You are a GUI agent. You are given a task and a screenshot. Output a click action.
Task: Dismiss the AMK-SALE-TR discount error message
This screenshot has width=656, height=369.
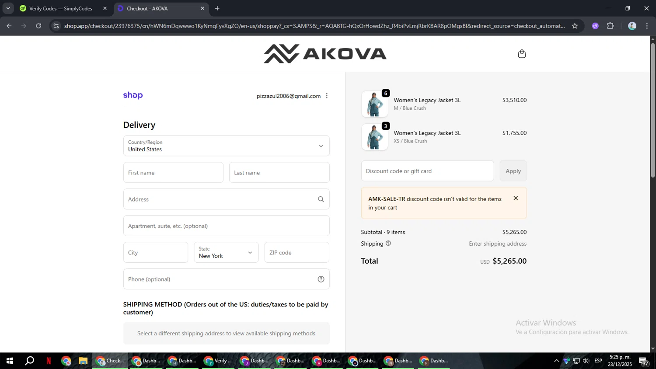tap(516, 198)
